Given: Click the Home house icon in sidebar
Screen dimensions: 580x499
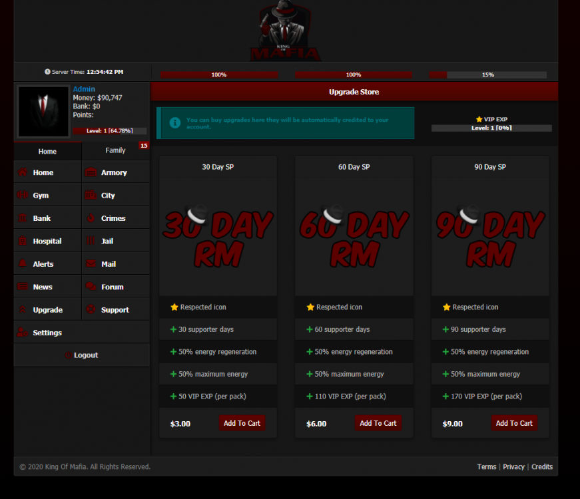Looking at the screenshot, I should tap(23, 172).
